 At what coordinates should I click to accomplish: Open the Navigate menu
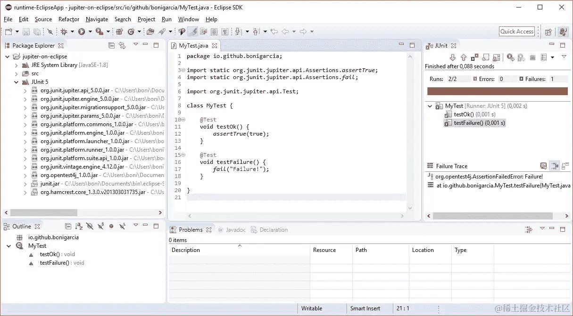(97, 19)
